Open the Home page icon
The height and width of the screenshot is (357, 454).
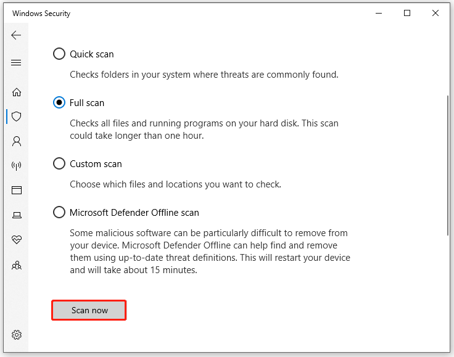point(17,92)
